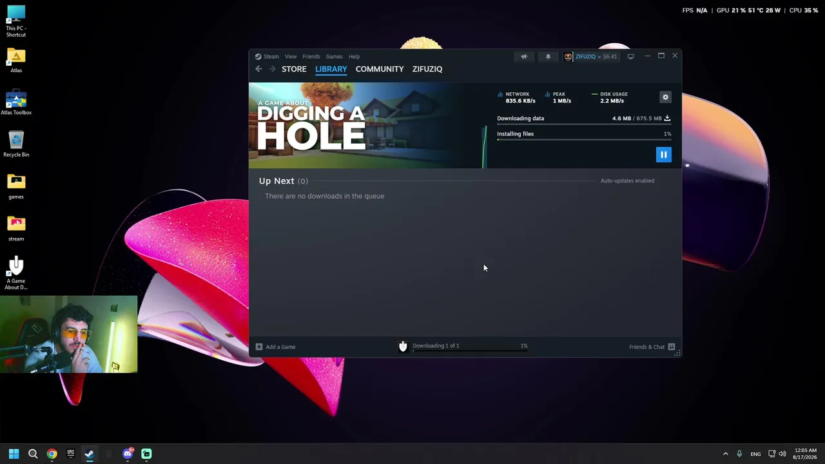
Task: Pause the Digging a Hole download
Action: (x=663, y=155)
